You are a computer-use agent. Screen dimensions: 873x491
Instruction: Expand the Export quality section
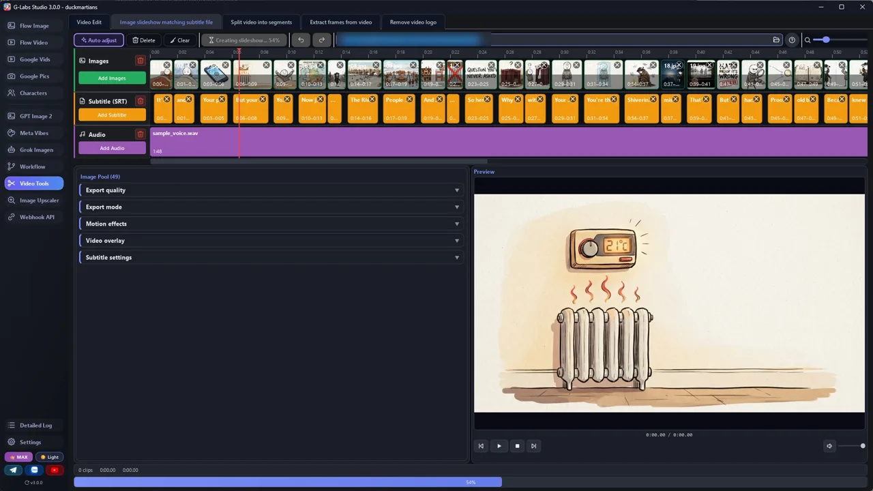click(271, 190)
